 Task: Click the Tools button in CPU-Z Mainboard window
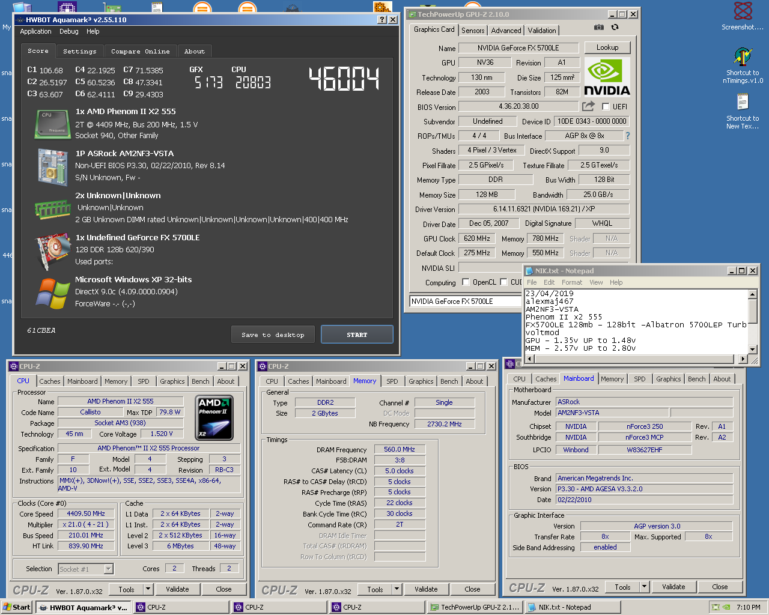click(x=622, y=587)
